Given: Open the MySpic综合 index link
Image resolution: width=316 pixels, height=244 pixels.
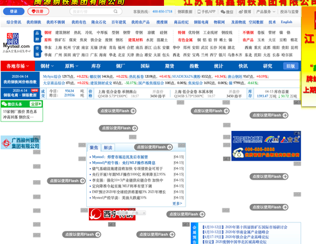Looking at the screenshot, I should tap(52, 76).
